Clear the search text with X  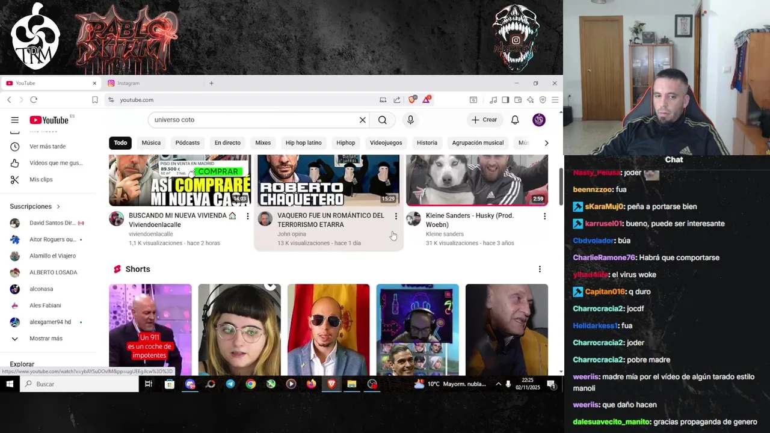point(363,120)
